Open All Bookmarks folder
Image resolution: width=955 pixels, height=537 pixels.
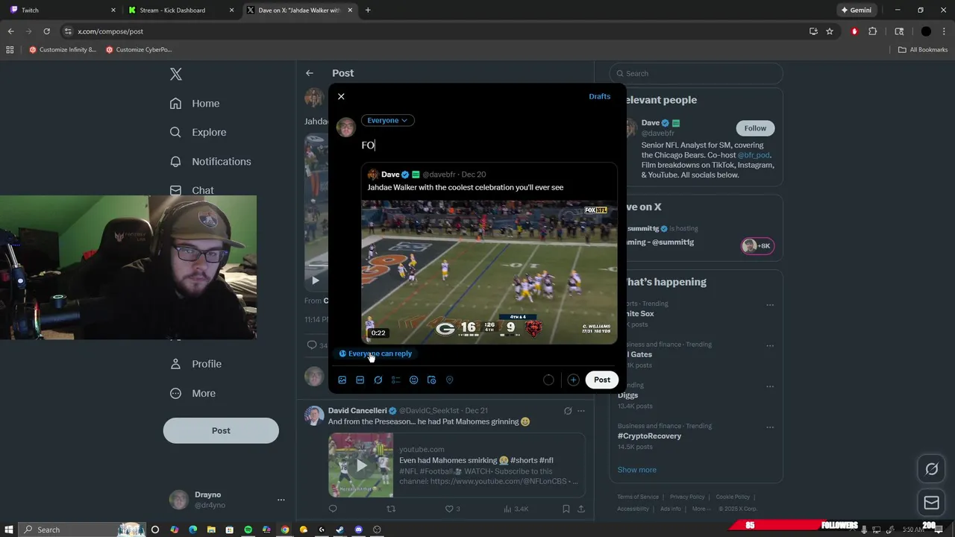[x=923, y=50]
